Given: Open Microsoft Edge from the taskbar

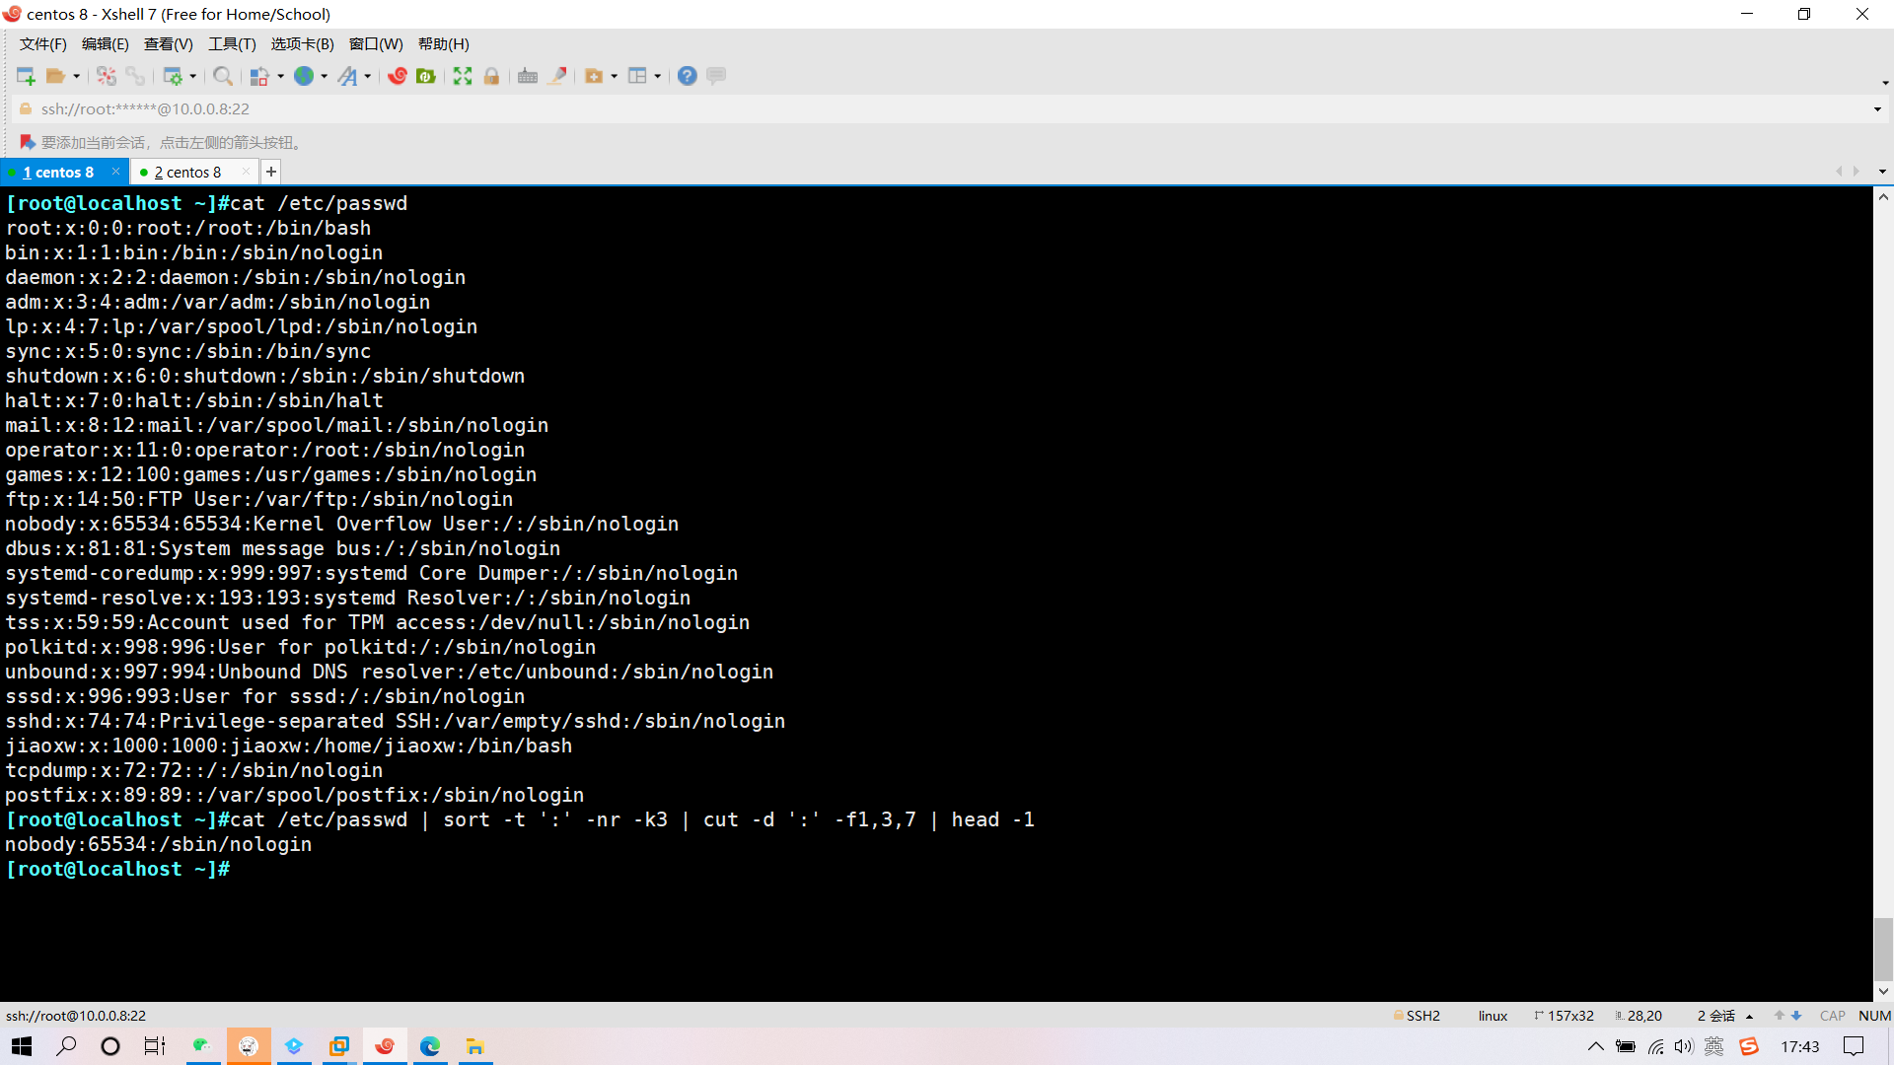Looking at the screenshot, I should click(430, 1046).
